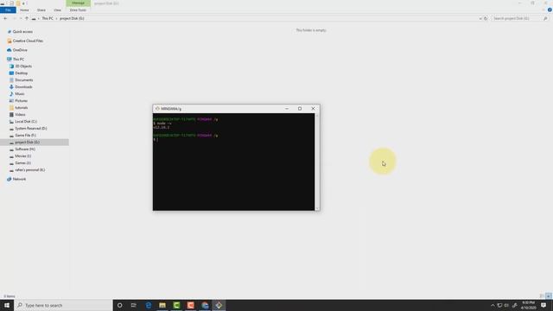Open Documents folder in sidebar
Viewport: 553px width, 311px height.
coord(23,80)
